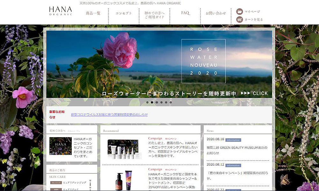Click the HANA Organic logo
This screenshot has height=191, width=319.
[x=61, y=11]
